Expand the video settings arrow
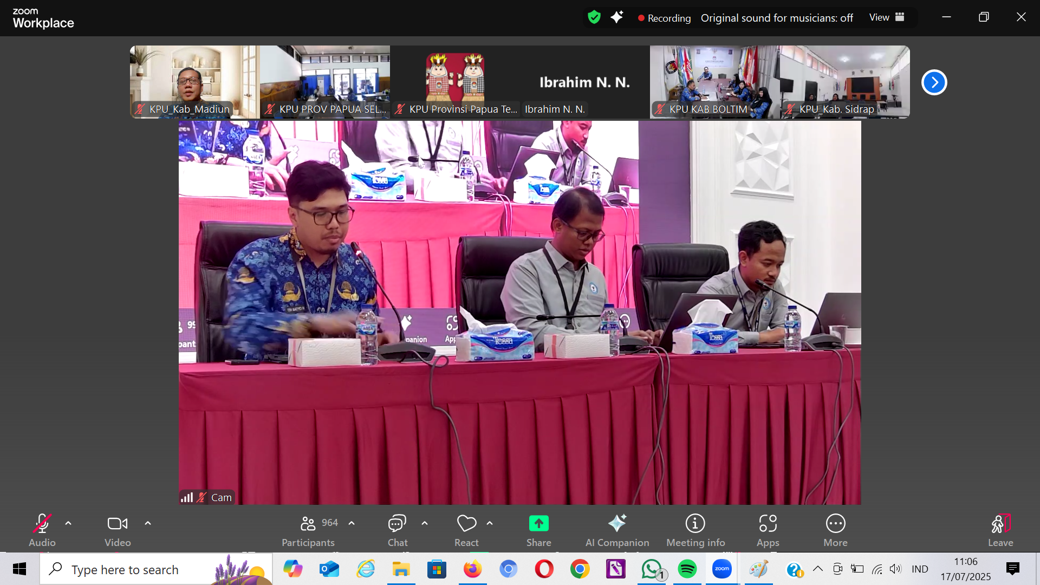Screen dimensions: 1040x585 pyautogui.click(x=148, y=523)
